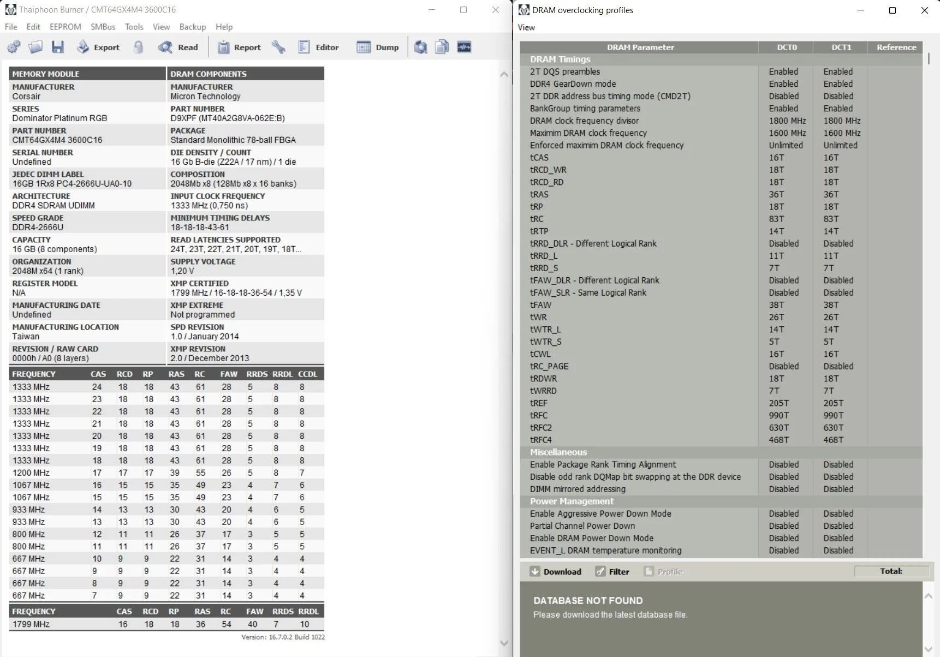
Task: Select the DIMM mirrored addressing parameter
Action: click(578, 489)
